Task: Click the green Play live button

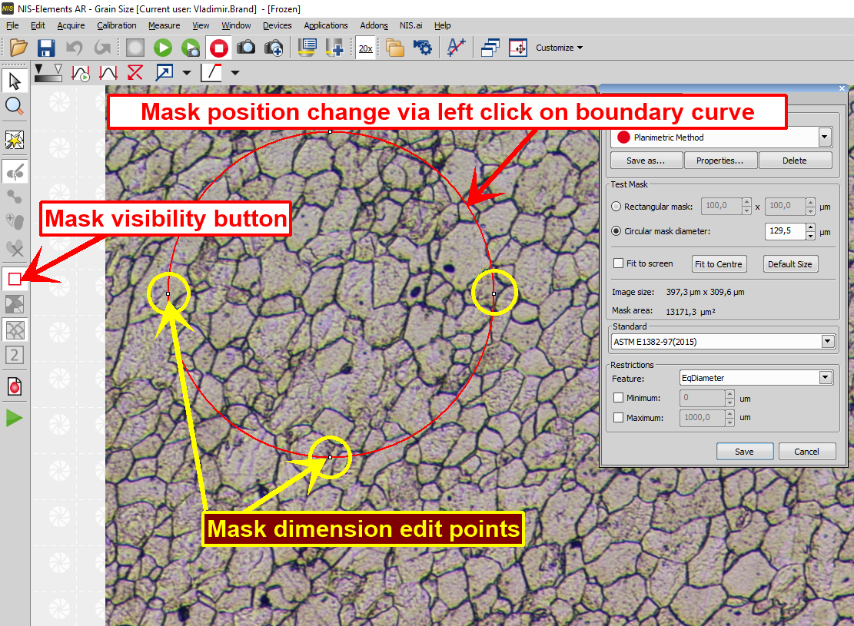Action: coord(163,48)
